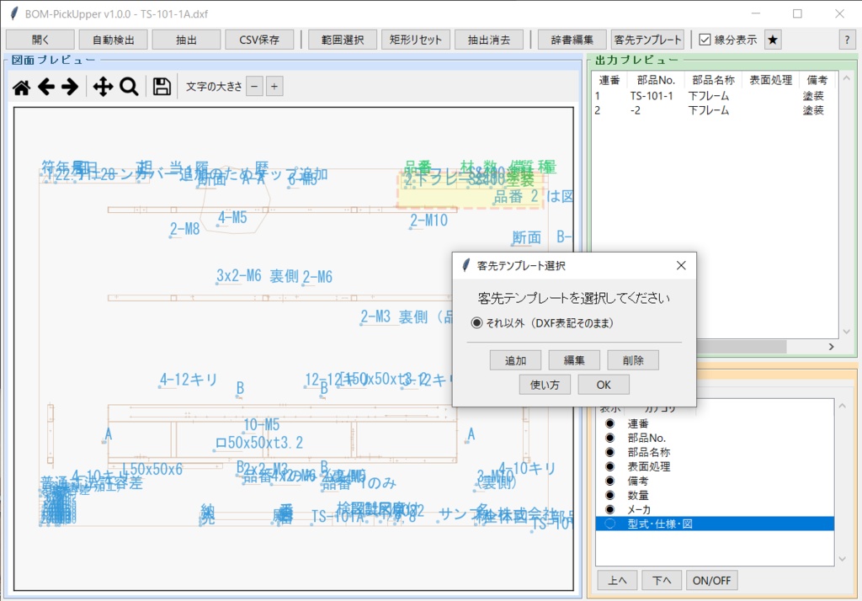Click the 表面処理 column header

click(771, 80)
